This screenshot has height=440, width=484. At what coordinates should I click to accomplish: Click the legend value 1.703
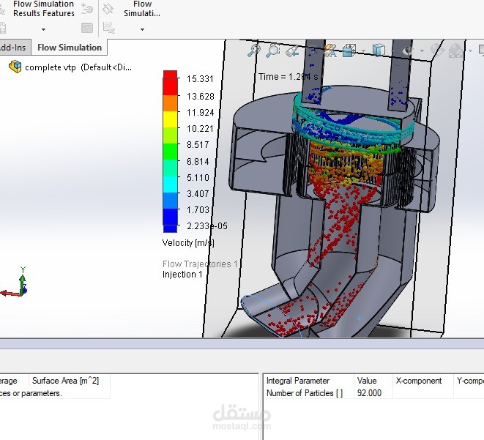(x=198, y=210)
